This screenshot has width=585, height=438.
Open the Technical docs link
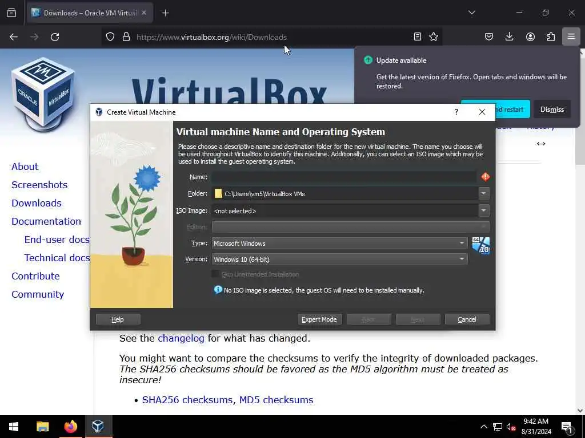click(x=57, y=258)
